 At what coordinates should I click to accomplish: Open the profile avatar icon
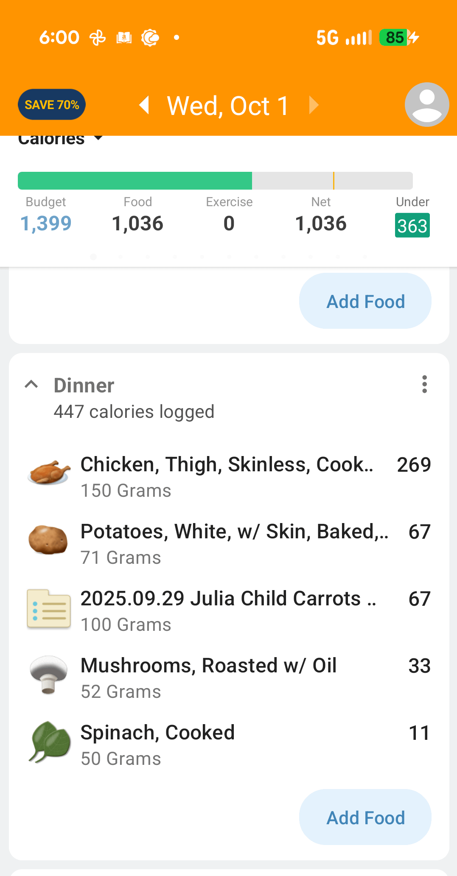click(x=426, y=104)
